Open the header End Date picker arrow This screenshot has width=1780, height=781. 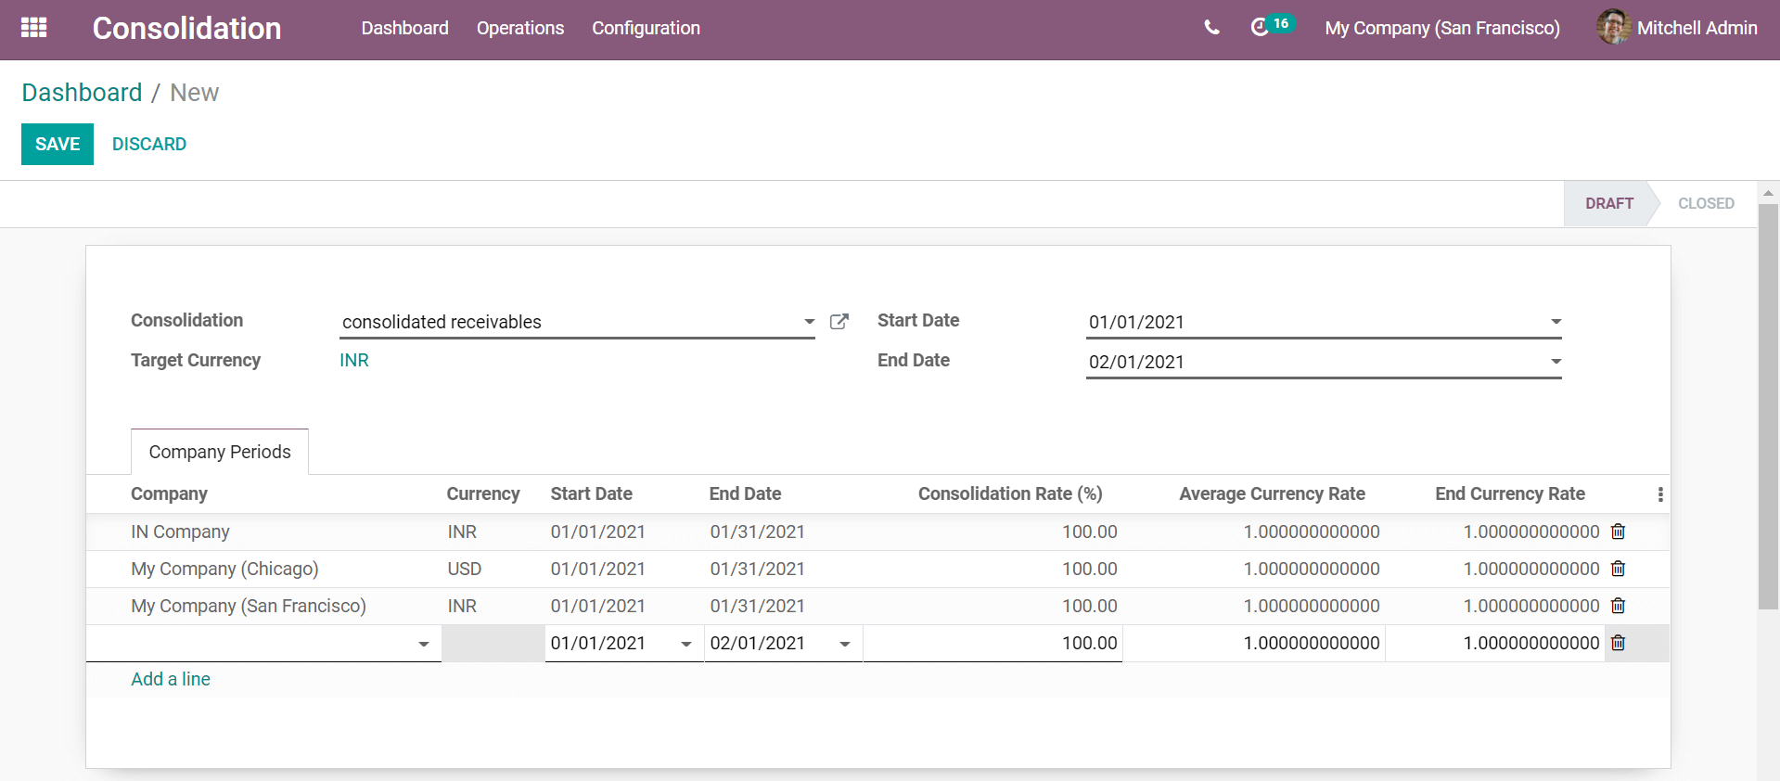[1556, 362]
